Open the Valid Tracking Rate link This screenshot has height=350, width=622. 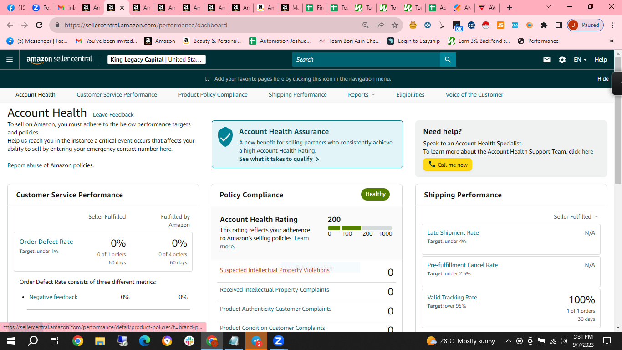452,298
